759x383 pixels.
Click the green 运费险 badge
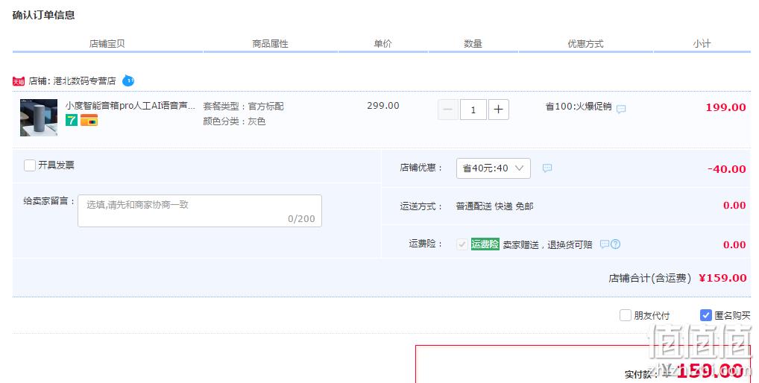[x=485, y=244]
